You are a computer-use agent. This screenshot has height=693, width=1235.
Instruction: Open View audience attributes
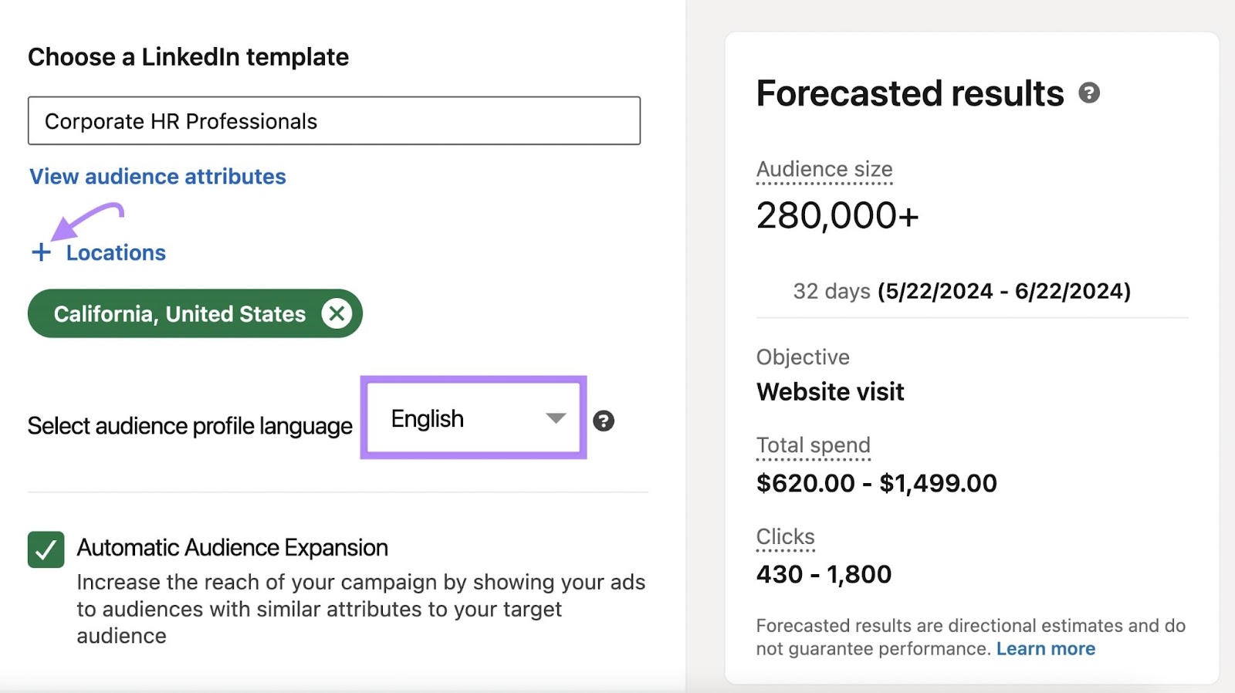pyautogui.click(x=157, y=176)
